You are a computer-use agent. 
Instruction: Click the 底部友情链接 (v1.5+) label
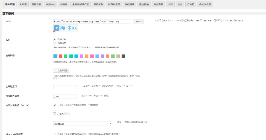click(18, 105)
